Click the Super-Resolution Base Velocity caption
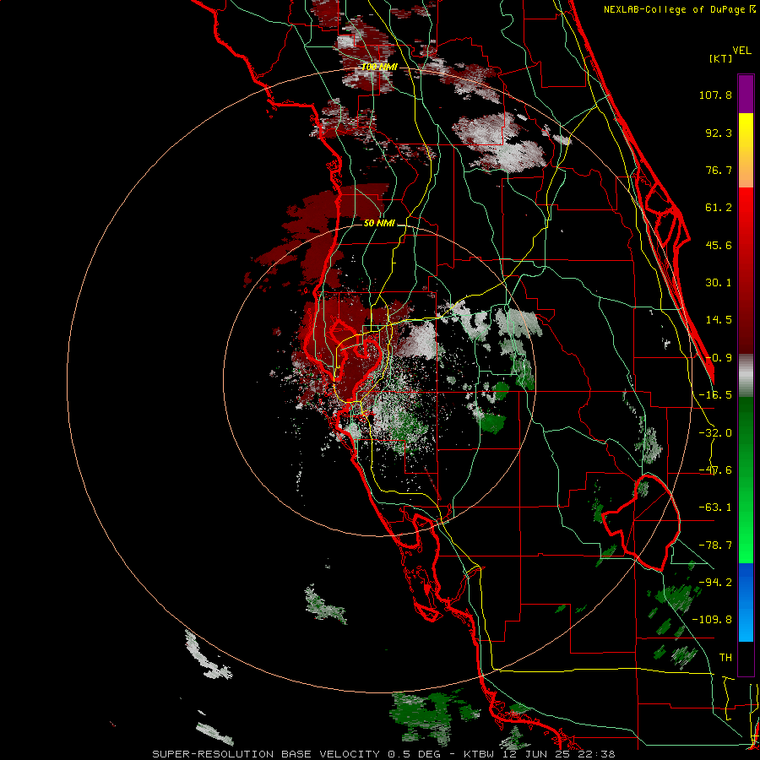This screenshot has width=760, height=760. pyautogui.click(x=383, y=754)
